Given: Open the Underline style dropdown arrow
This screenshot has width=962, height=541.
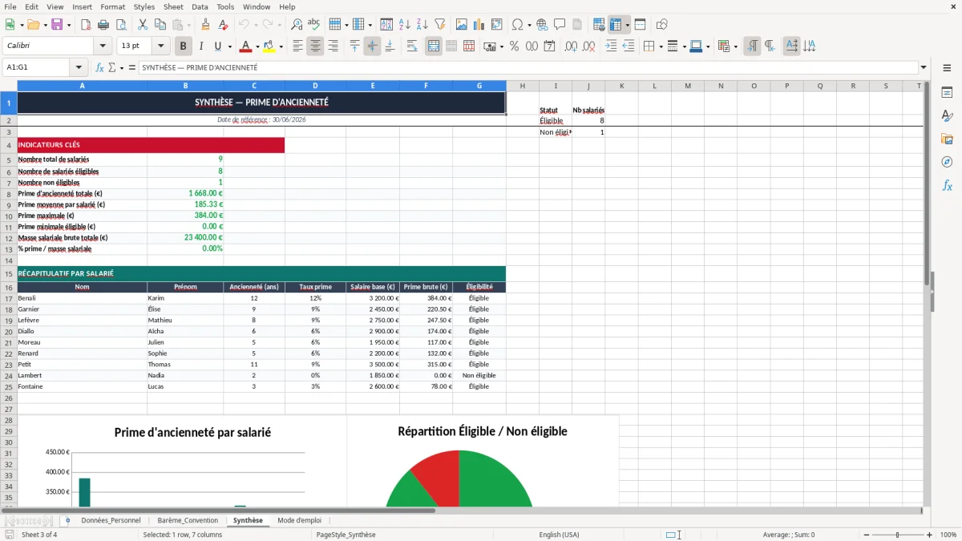Looking at the screenshot, I should click(228, 46).
